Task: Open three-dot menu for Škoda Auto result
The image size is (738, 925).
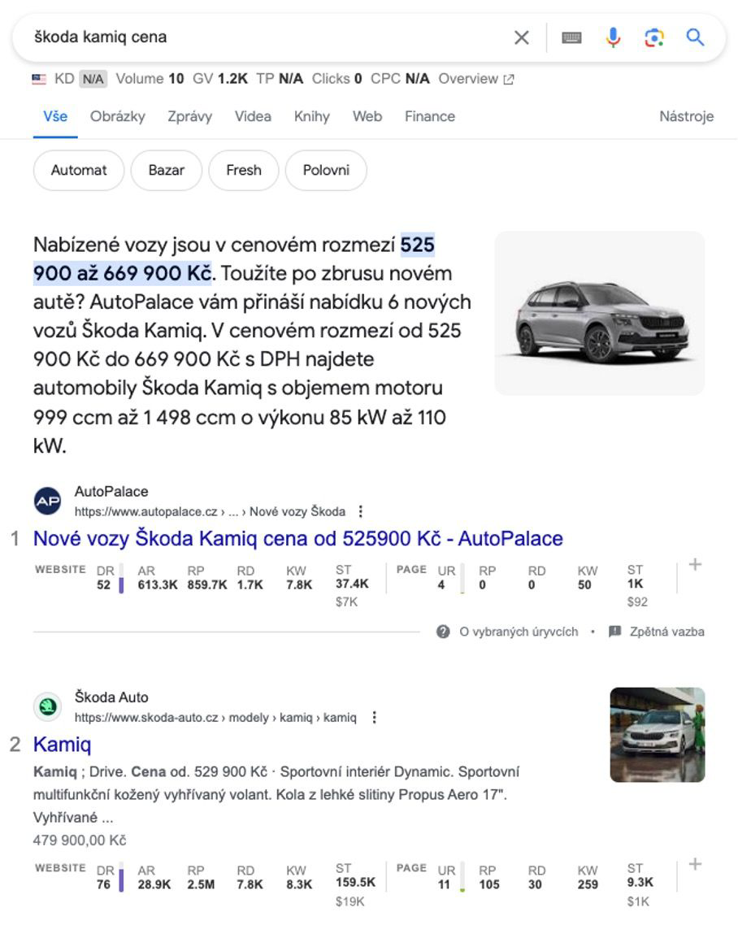Action: [374, 718]
